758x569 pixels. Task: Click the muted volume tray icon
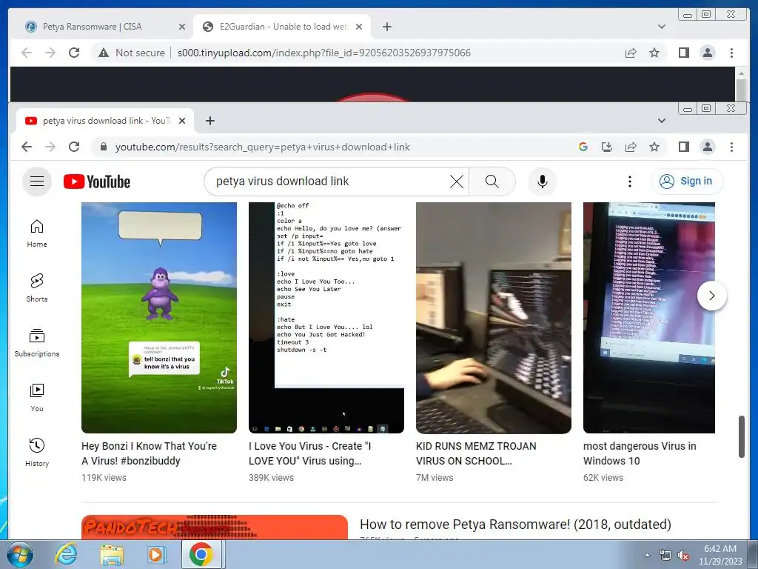pos(683,555)
